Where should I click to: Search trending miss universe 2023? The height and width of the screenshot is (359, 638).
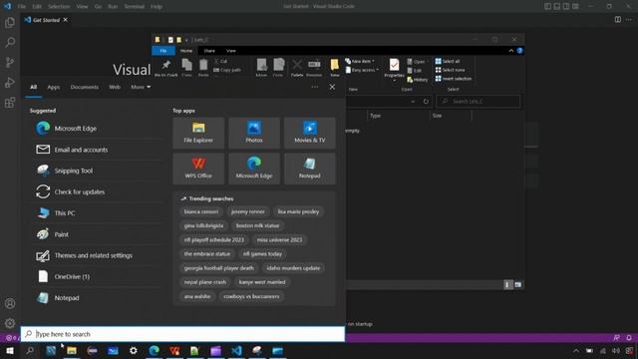click(x=279, y=239)
